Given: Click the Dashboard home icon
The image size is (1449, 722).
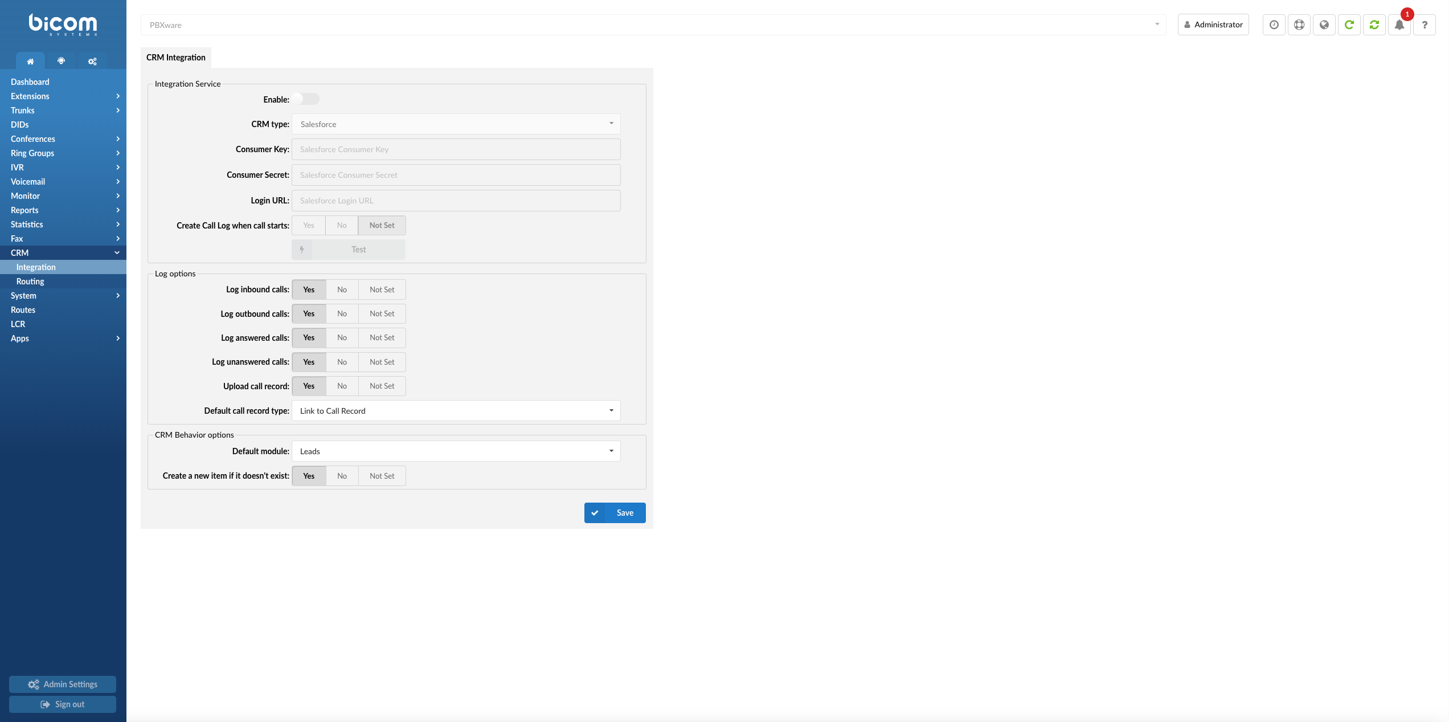Looking at the screenshot, I should coord(30,61).
